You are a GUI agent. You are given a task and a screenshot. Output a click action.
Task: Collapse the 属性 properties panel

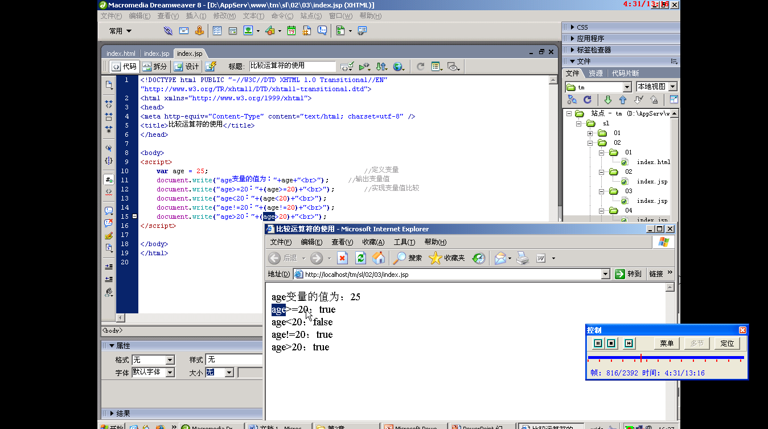[x=112, y=346]
